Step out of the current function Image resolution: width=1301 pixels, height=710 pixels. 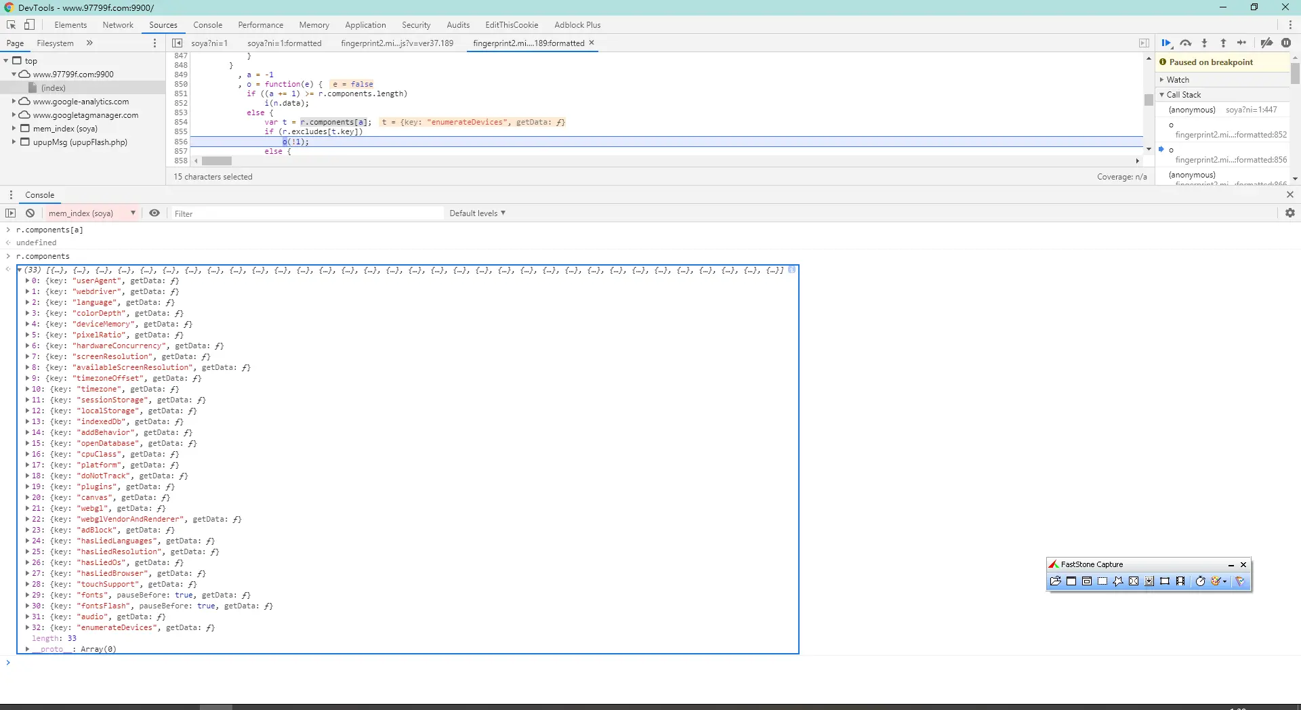click(x=1223, y=43)
